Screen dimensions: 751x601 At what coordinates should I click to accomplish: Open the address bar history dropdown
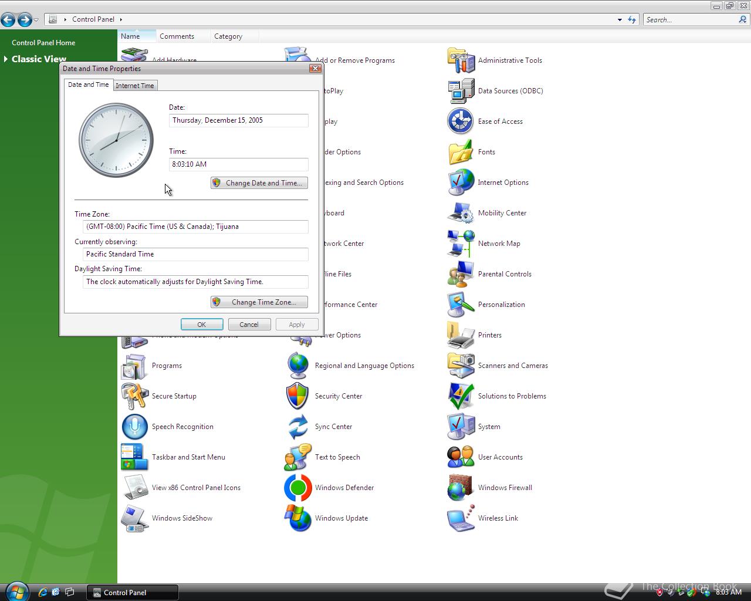(620, 19)
